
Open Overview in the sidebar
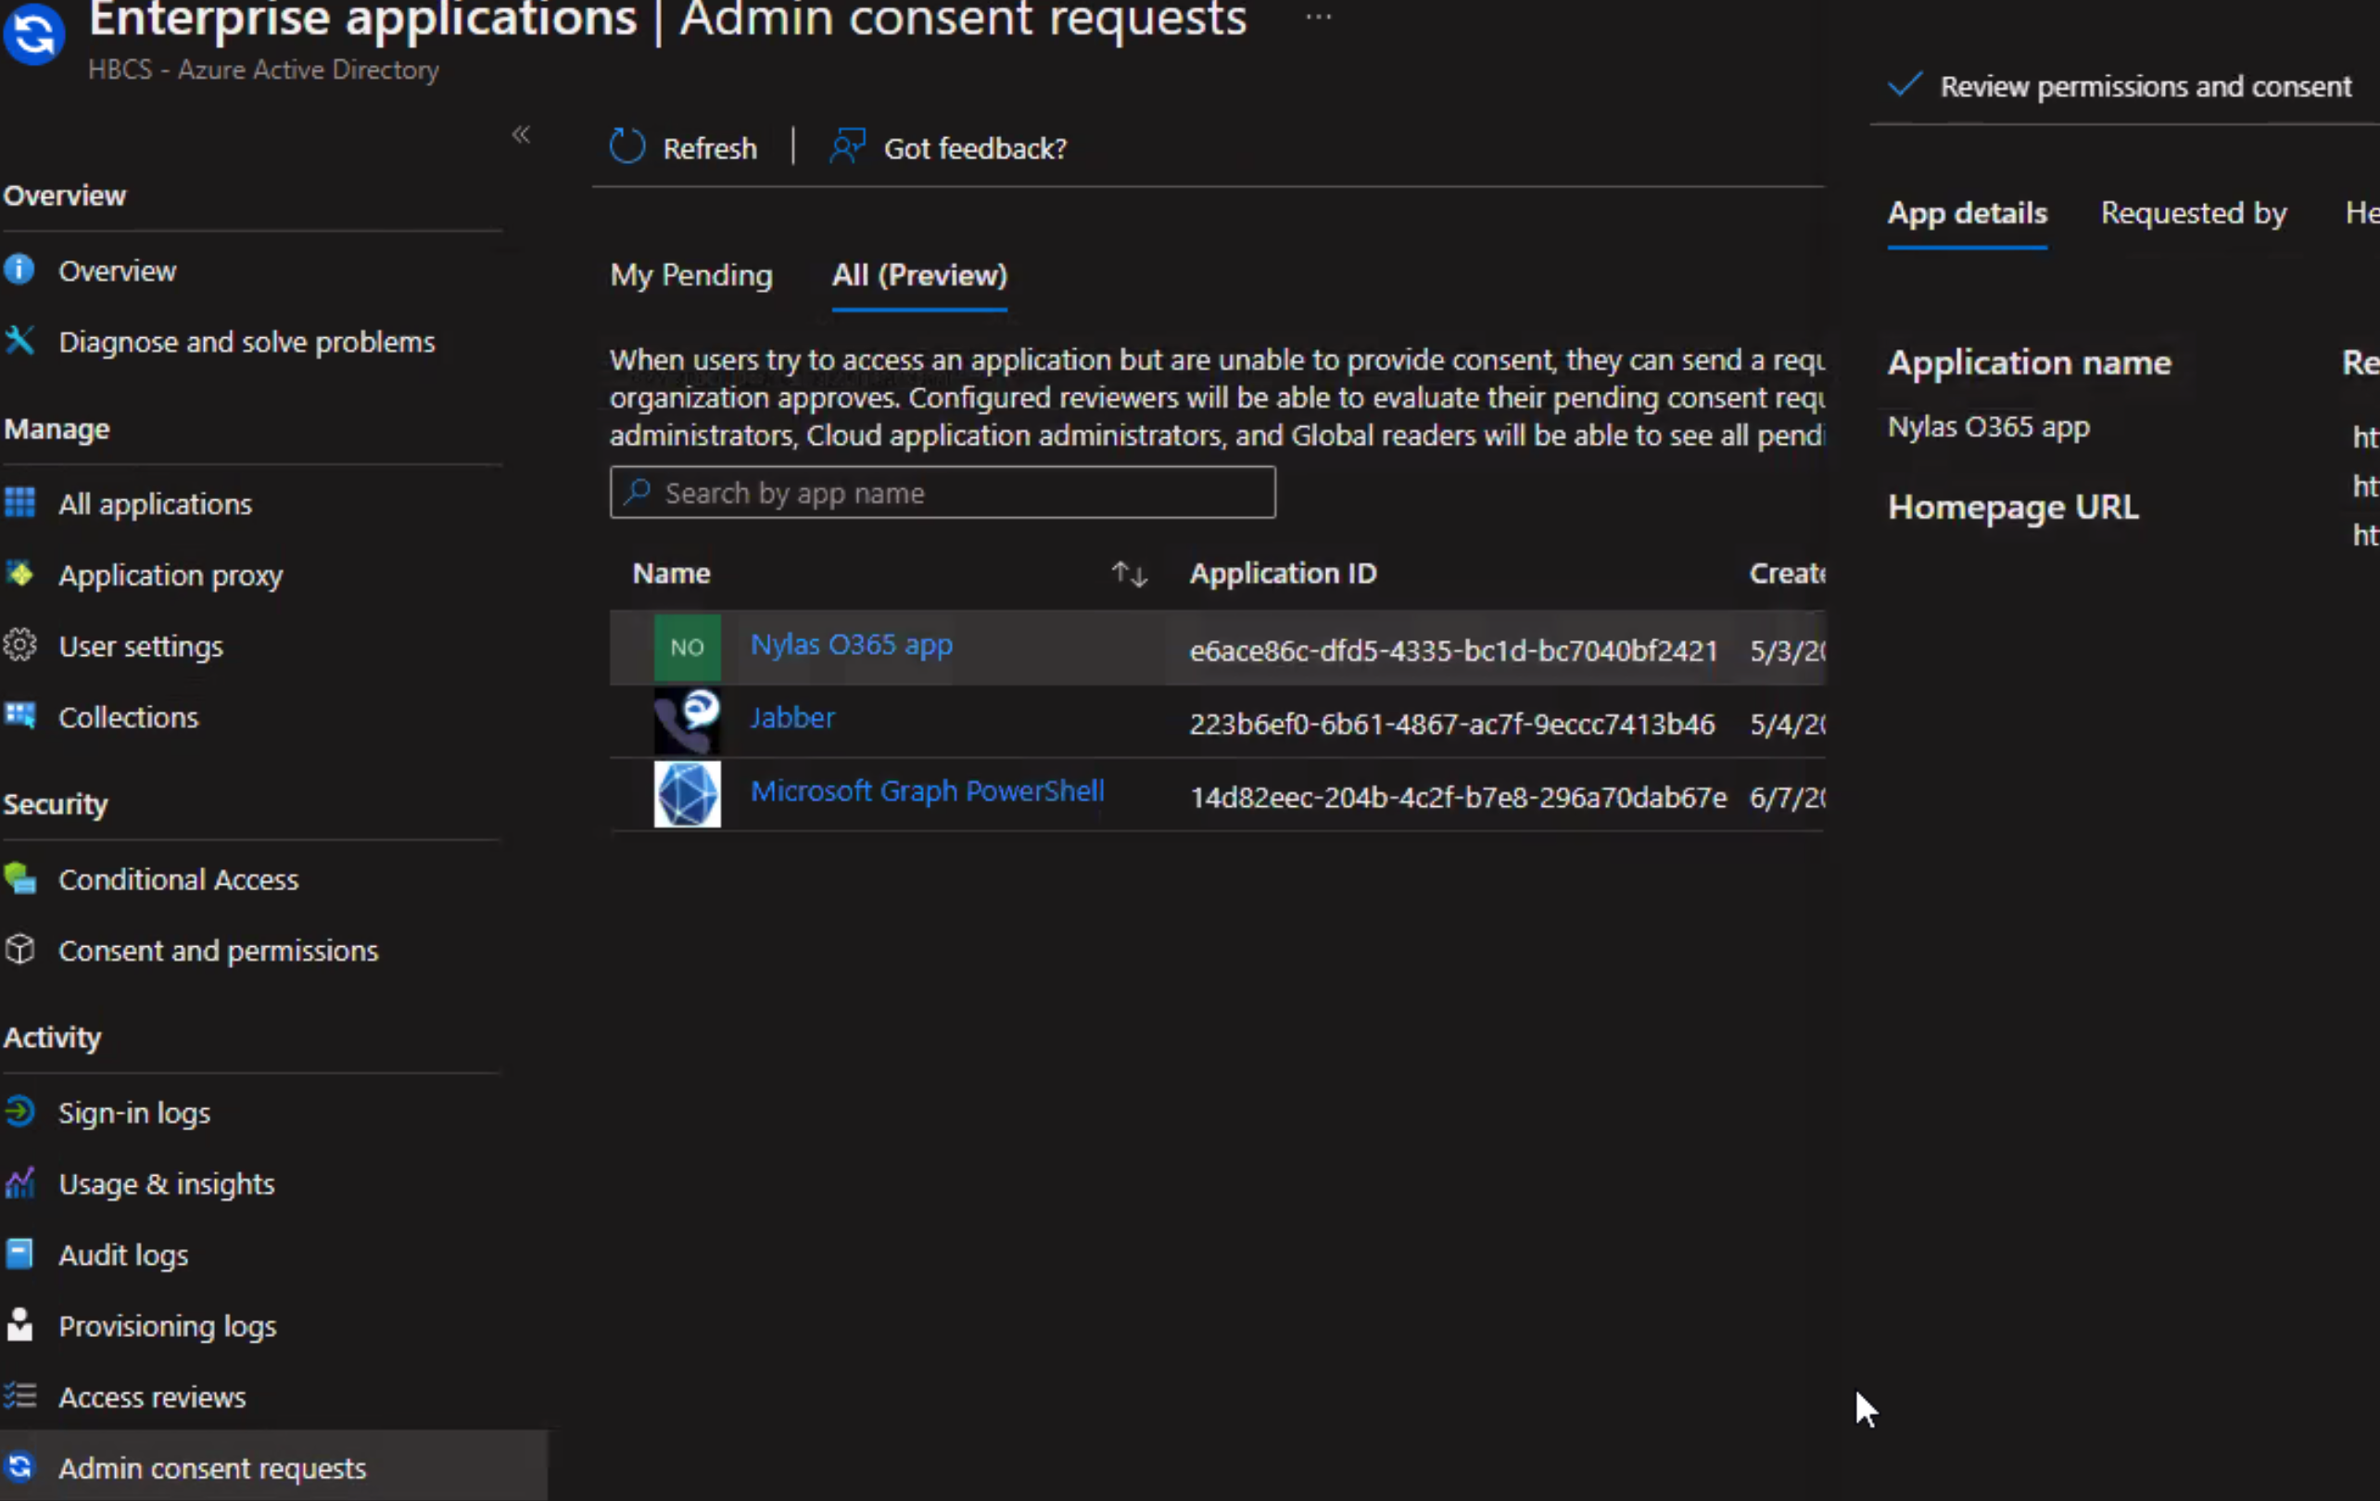pos(117,271)
